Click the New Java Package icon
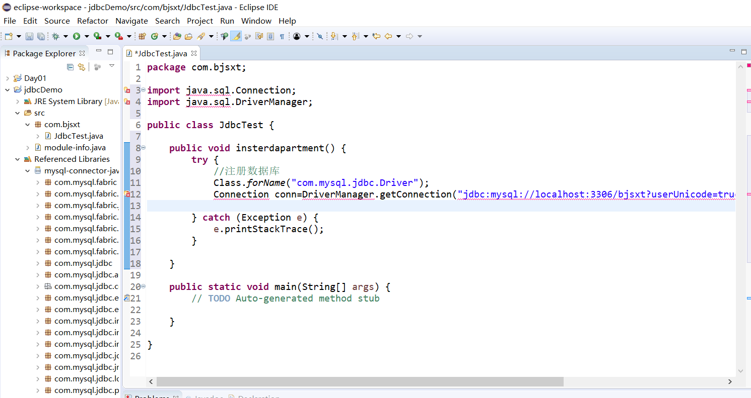Screen dimensions: 751x398 click(142, 36)
